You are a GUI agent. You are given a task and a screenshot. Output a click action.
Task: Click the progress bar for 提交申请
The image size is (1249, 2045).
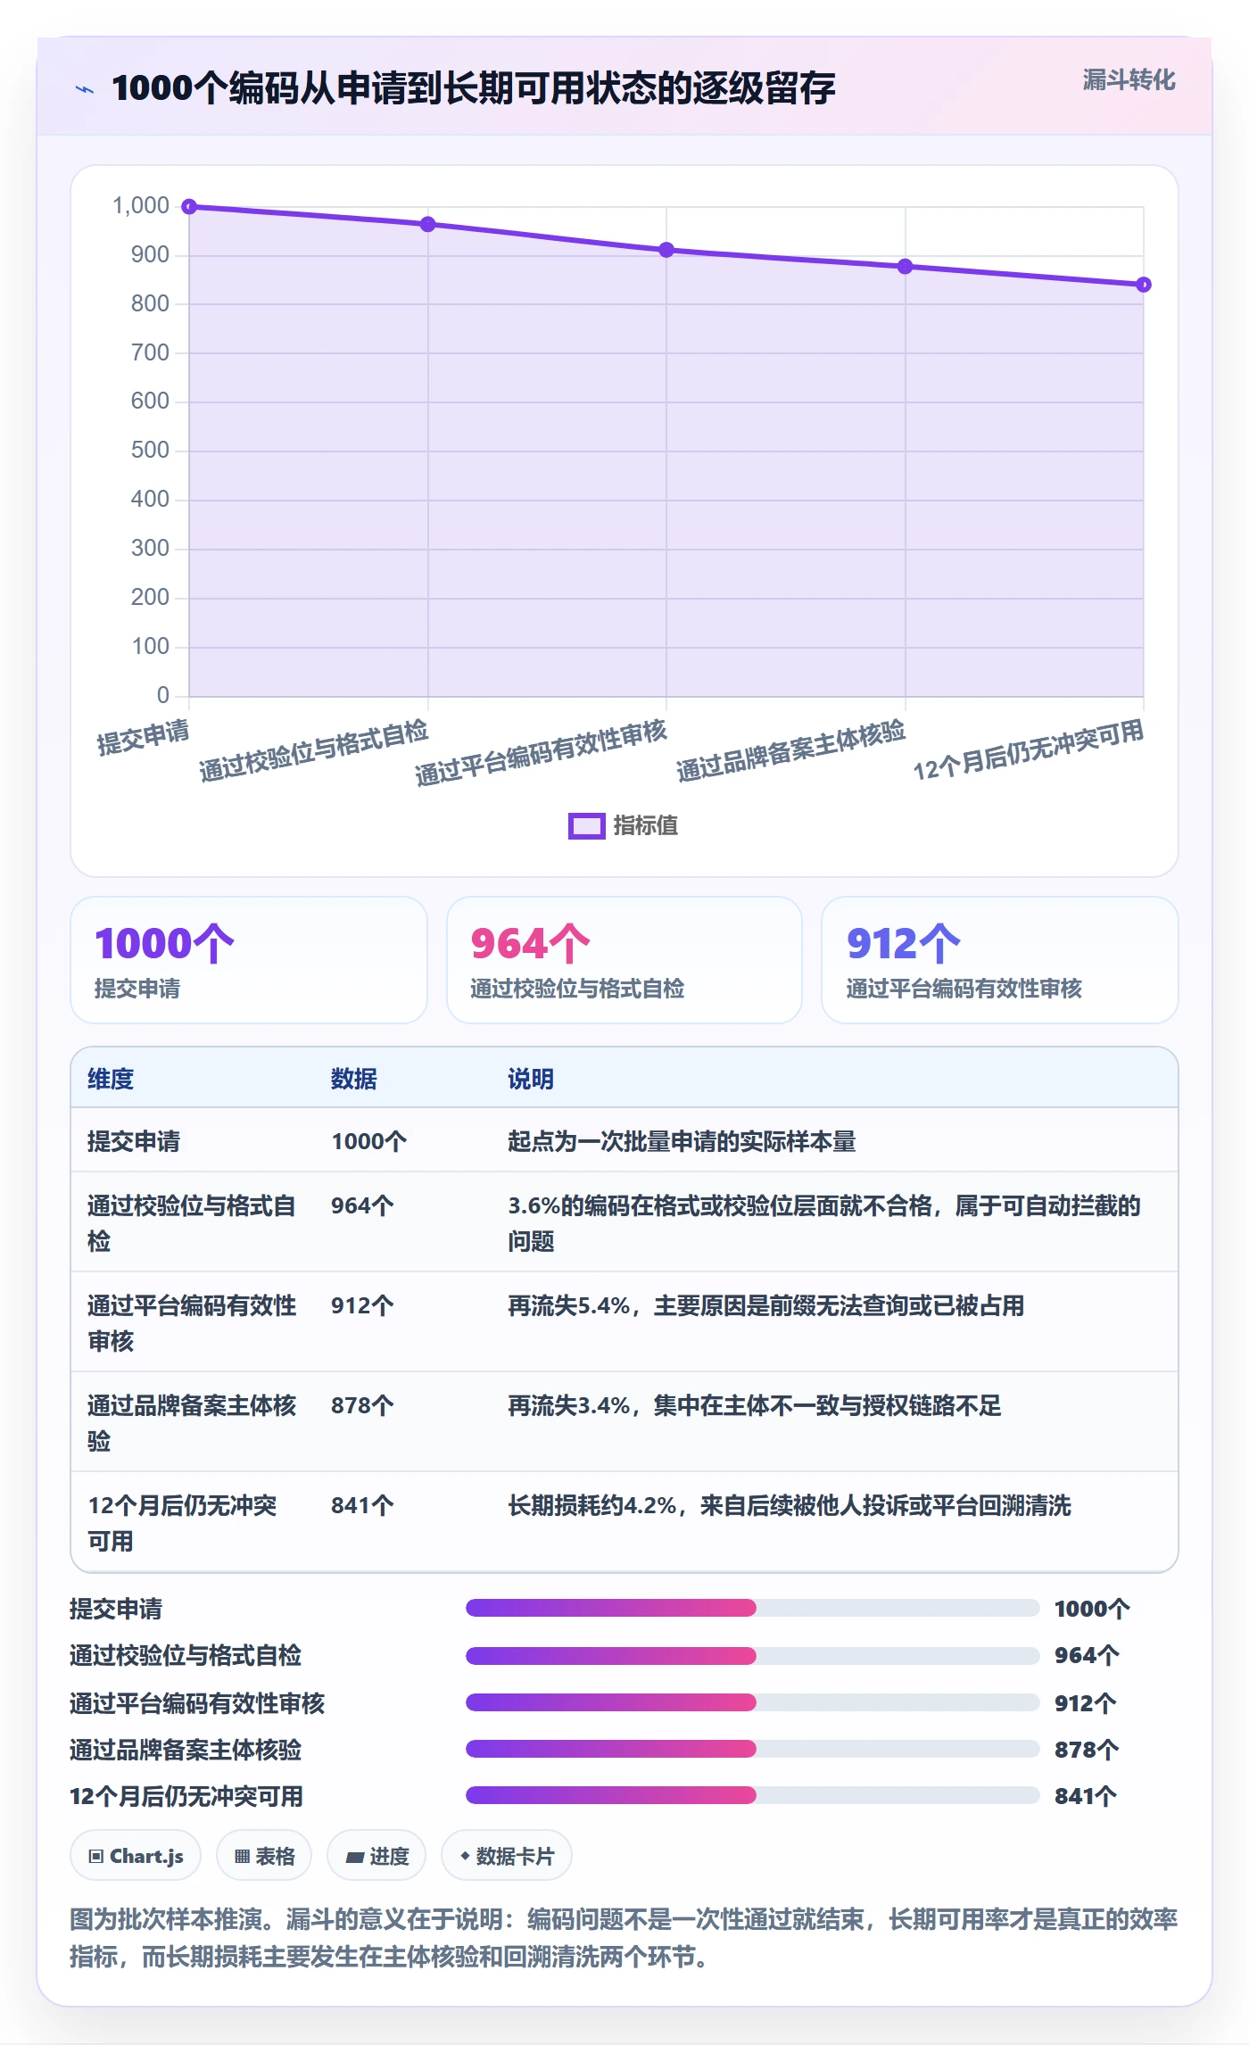753,1608
